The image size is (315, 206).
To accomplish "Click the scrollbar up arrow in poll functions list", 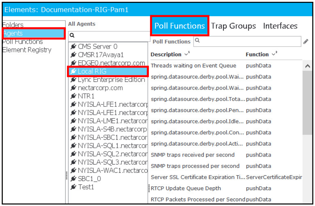I will click(307, 66).
